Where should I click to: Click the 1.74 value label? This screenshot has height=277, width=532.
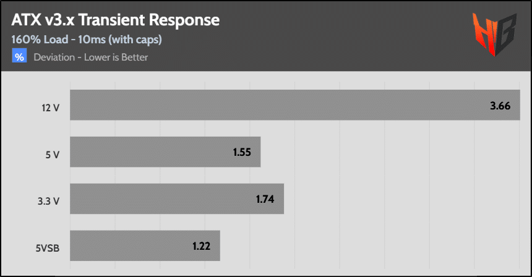266,199
